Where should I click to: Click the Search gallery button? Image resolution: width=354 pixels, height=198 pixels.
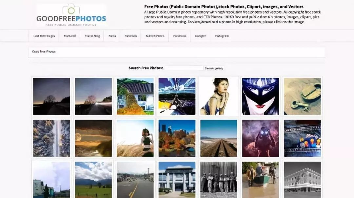(214, 68)
